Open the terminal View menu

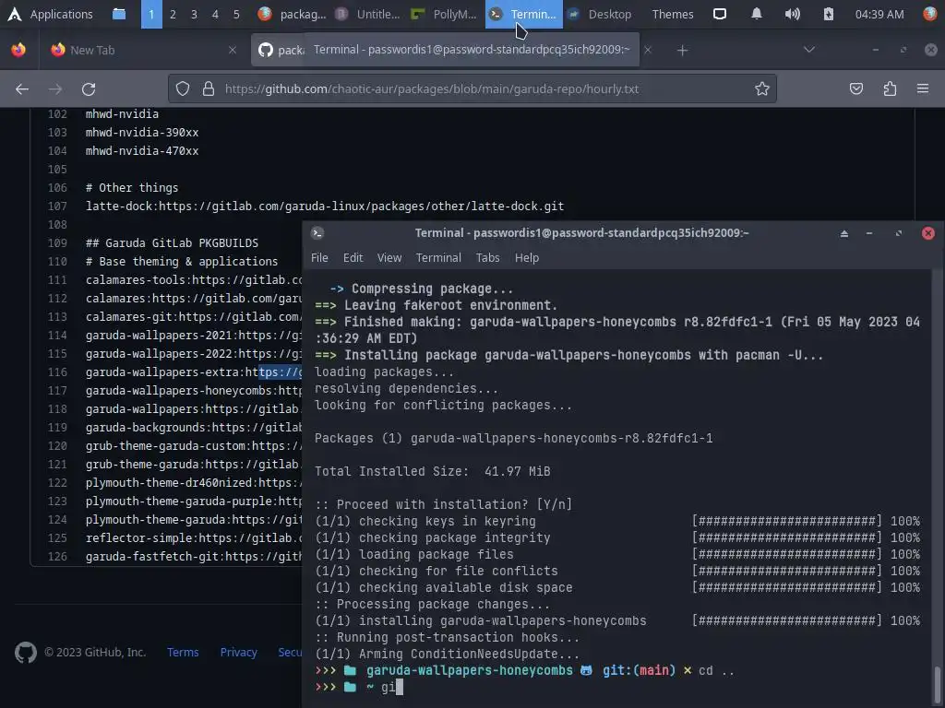tap(389, 258)
